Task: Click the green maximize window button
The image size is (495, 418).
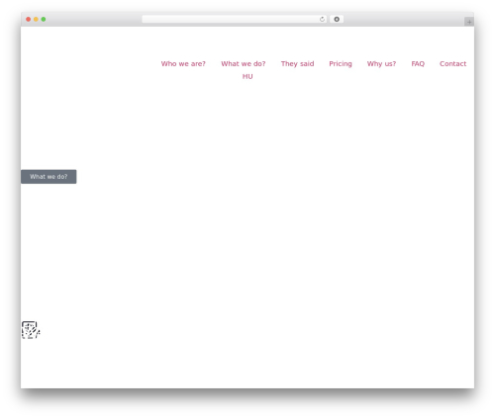Action: (44, 20)
